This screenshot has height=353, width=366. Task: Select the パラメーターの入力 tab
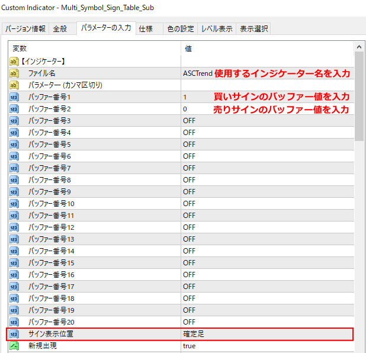[x=106, y=28]
